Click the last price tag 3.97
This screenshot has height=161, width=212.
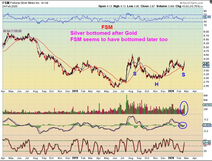click(x=206, y=63)
